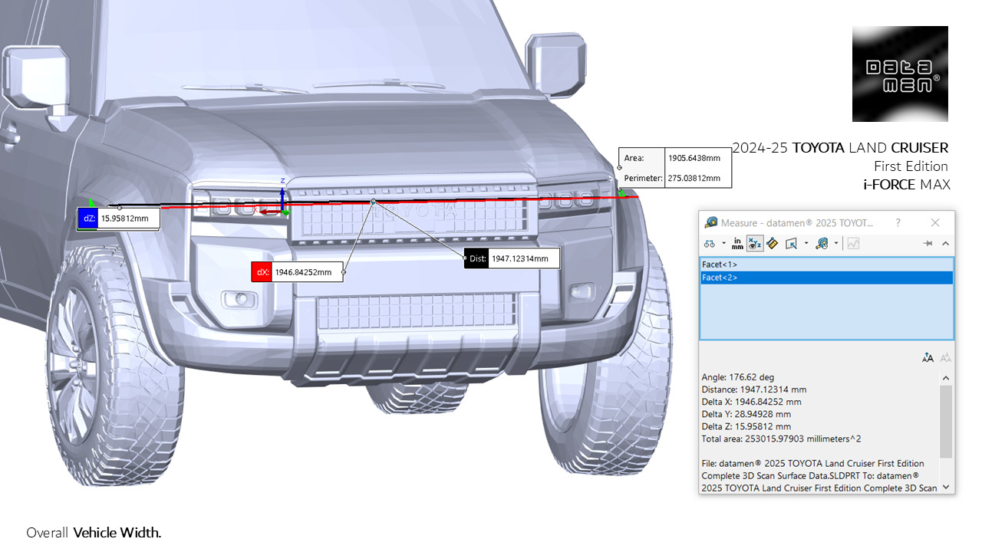Click the red dX color tag

click(x=262, y=271)
